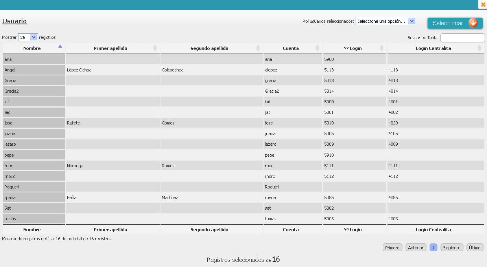The width and height of the screenshot is (487, 267).
Task: Click Login Centralita value 4002
Action: click(435, 112)
